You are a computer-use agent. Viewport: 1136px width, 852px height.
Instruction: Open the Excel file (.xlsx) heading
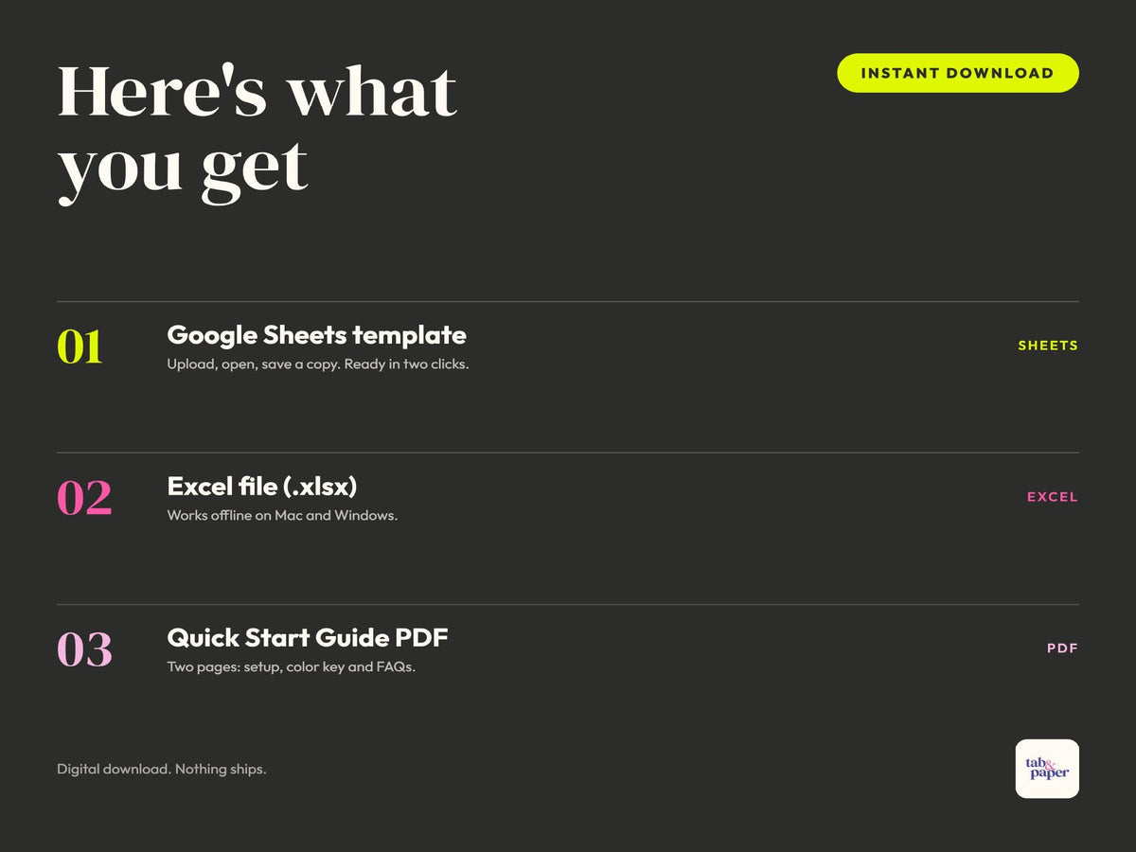tap(262, 487)
